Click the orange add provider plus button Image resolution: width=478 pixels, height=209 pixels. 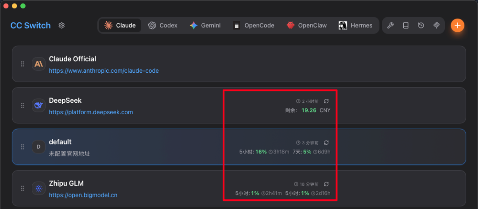(457, 26)
